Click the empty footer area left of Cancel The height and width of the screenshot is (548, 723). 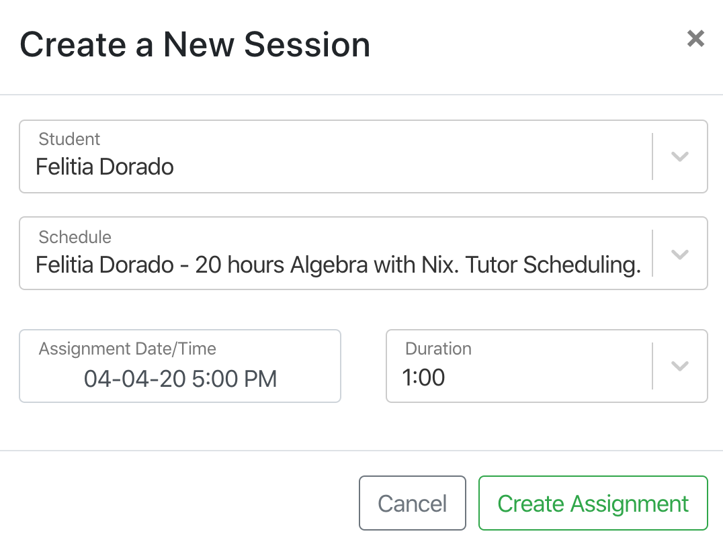[x=181, y=504]
